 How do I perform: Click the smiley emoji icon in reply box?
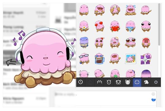pos(153,94)
